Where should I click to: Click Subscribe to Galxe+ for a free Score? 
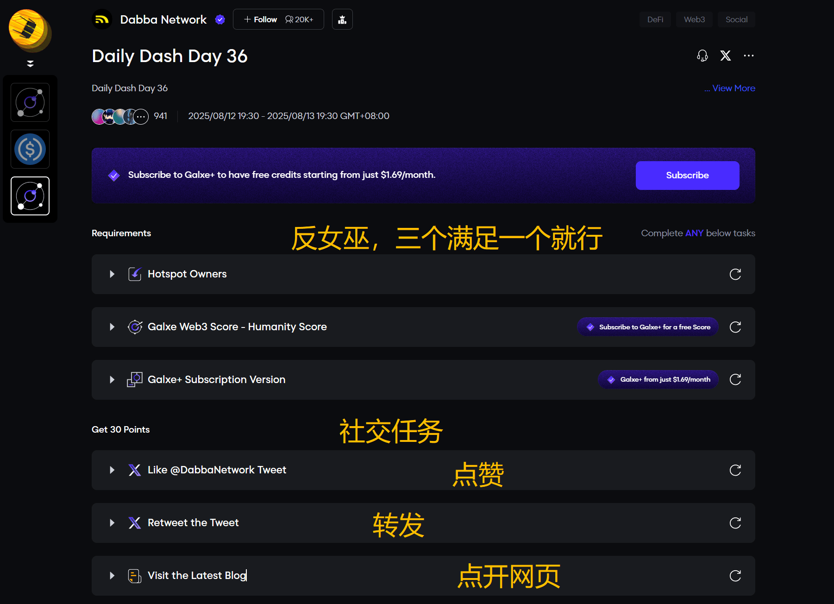tap(647, 327)
